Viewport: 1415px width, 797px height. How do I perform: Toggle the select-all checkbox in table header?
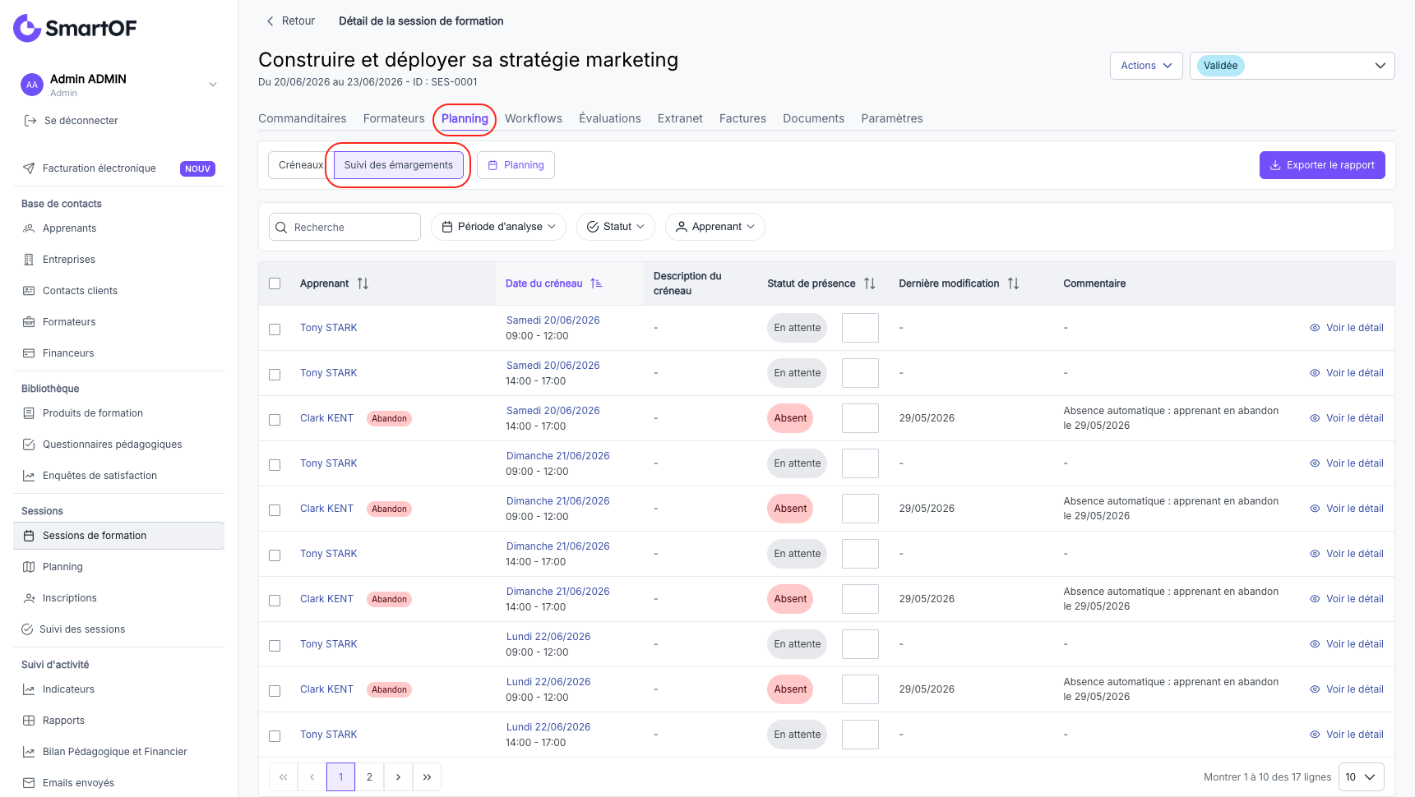(x=275, y=283)
